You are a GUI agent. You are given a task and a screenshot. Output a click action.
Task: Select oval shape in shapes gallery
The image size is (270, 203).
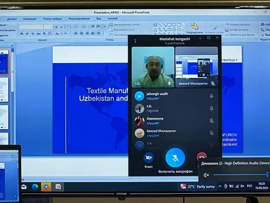click(174, 25)
